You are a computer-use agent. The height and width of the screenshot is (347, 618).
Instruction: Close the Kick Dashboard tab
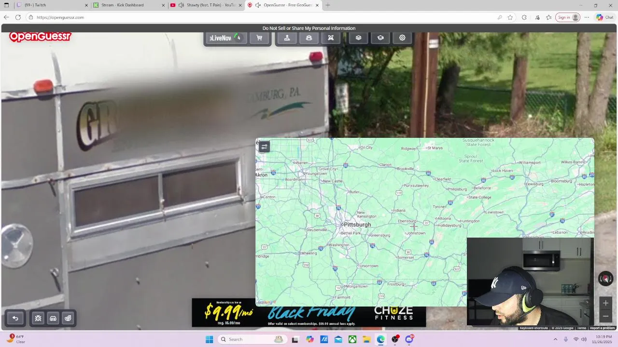(164, 5)
